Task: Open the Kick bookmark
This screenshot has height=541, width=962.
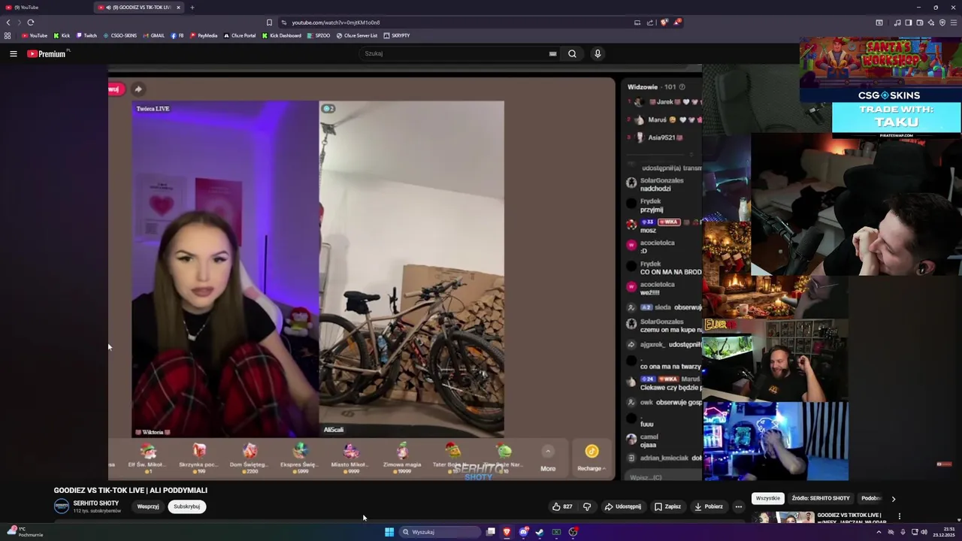Action: (x=62, y=35)
